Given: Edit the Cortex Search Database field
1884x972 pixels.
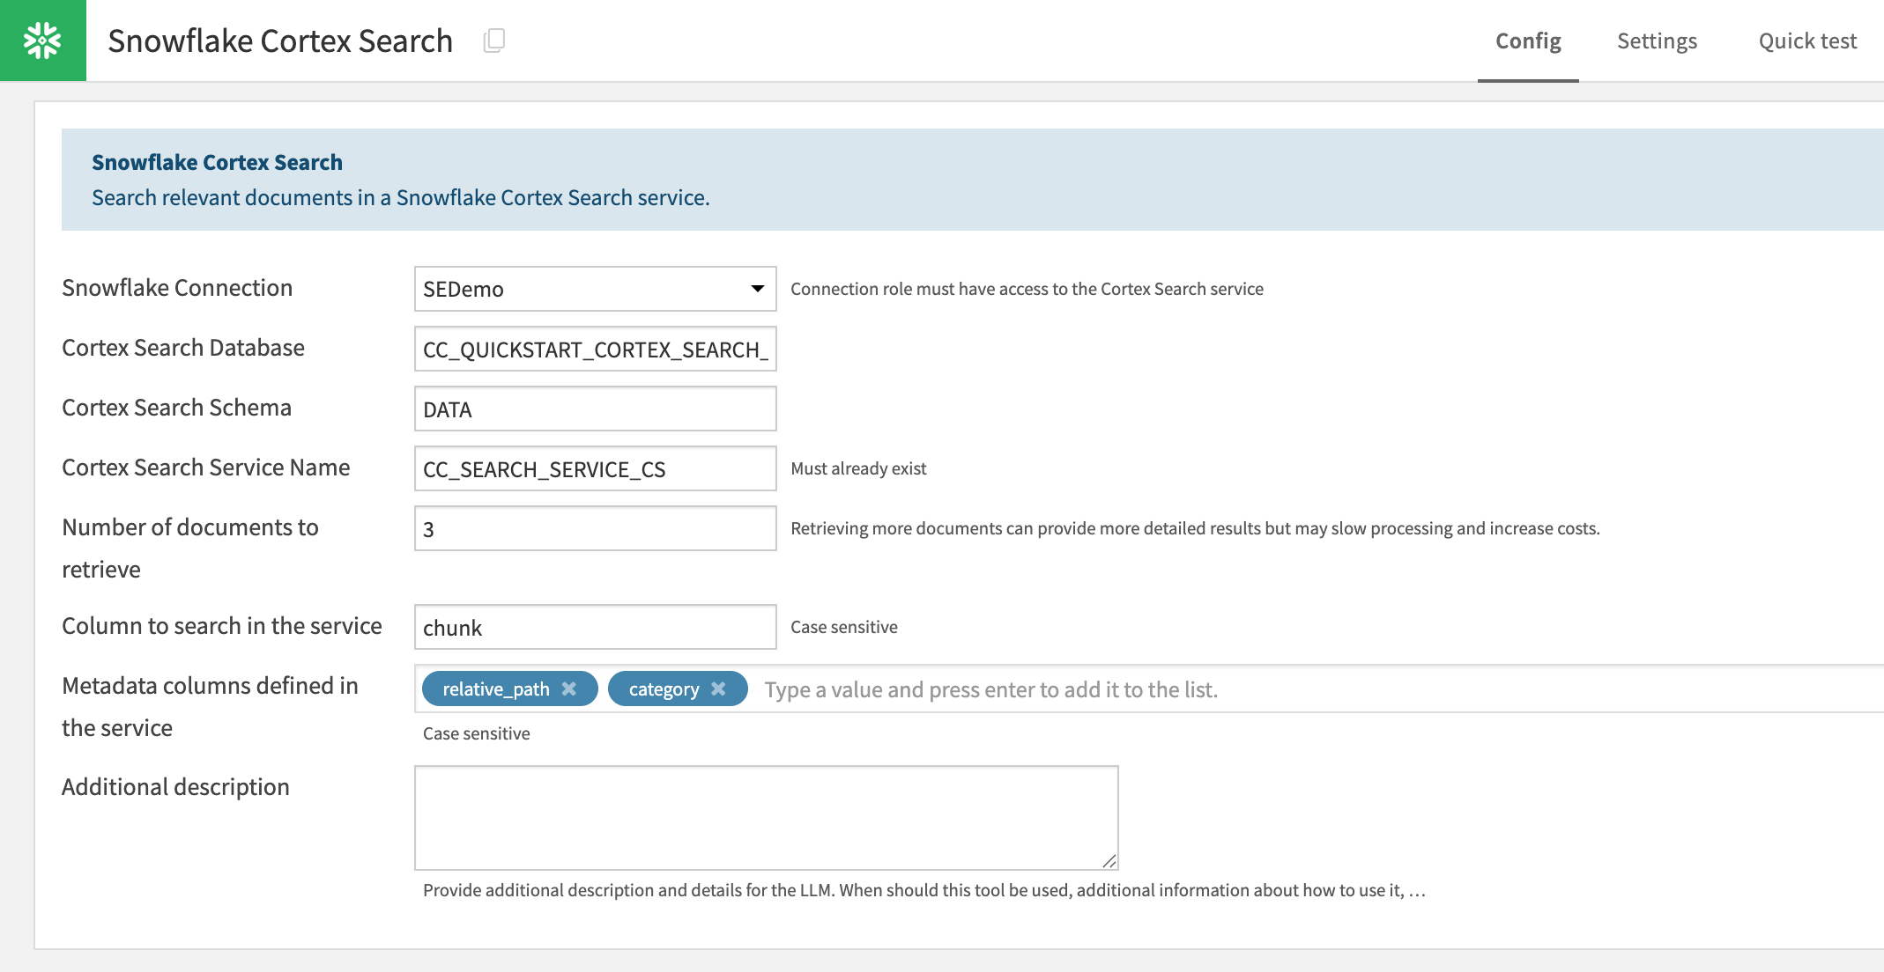Looking at the screenshot, I should pyautogui.click(x=596, y=349).
